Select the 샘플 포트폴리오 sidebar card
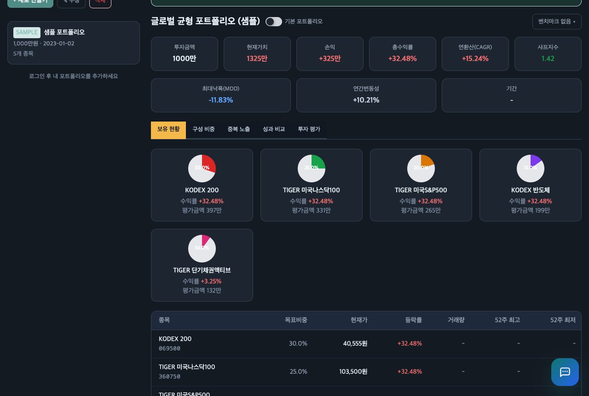This screenshot has height=396, width=589. pos(74,43)
